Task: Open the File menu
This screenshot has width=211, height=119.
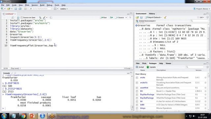Action: click(3, 5)
